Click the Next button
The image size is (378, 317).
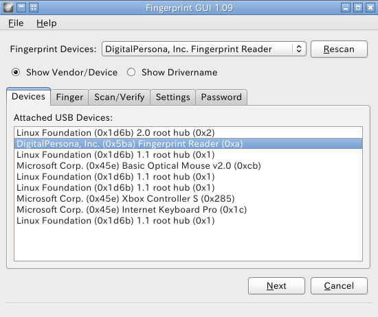coord(276,285)
